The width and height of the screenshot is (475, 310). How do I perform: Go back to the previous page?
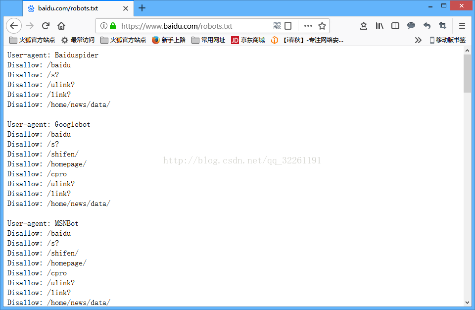pos(14,26)
